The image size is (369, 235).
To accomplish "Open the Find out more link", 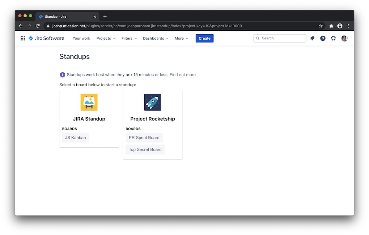I will coord(183,75).
